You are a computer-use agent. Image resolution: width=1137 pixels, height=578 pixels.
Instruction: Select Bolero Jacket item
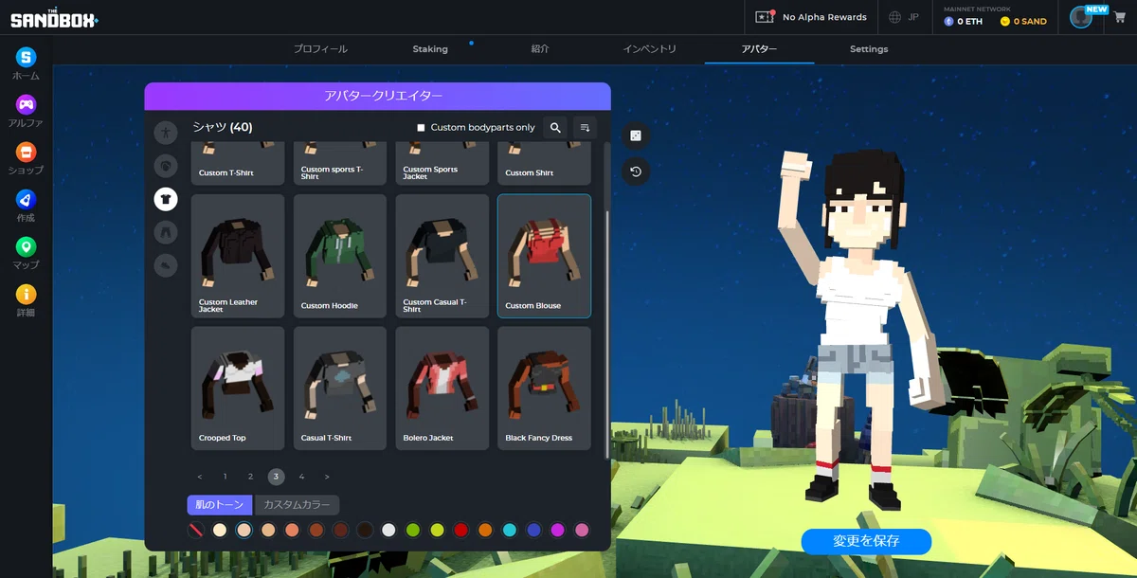pos(442,388)
